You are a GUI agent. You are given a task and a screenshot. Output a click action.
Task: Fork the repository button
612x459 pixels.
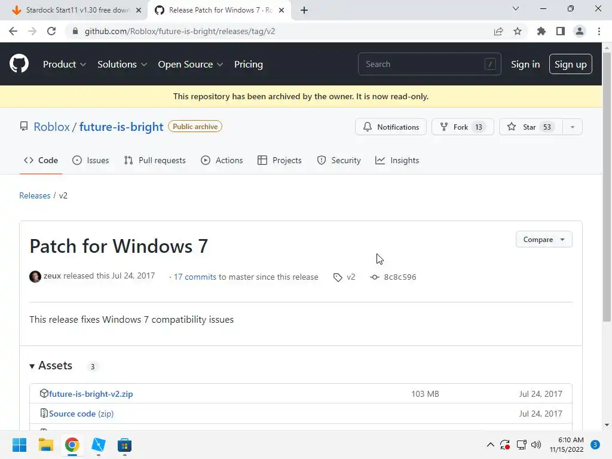click(x=463, y=127)
